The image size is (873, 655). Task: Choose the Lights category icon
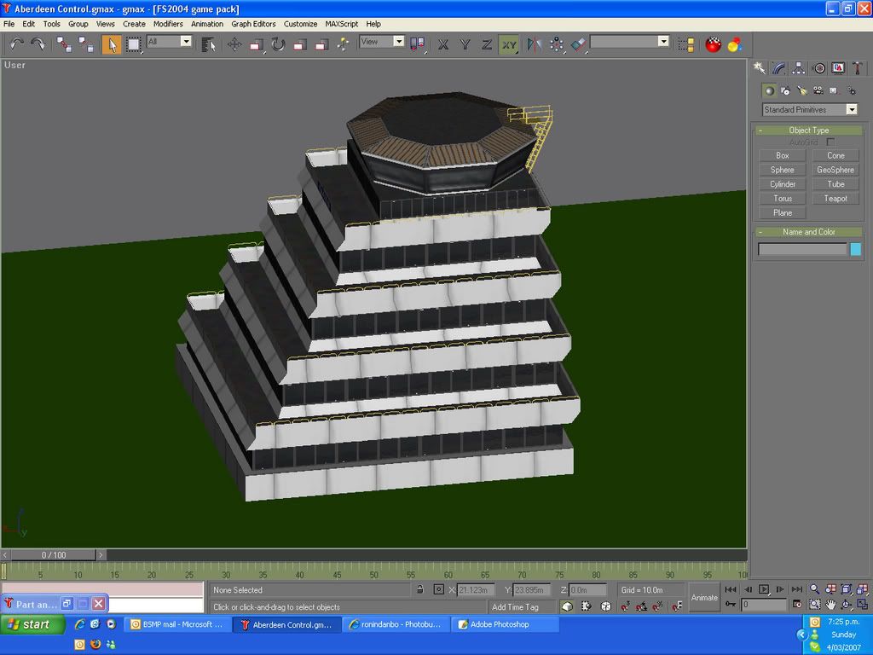click(801, 90)
